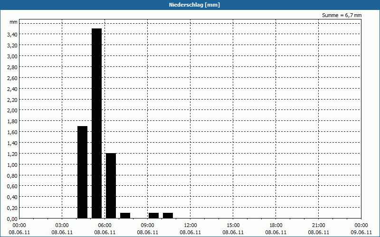Click the small bar just after 07:00
The image size is (380, 237).
[x=125, y=216]
